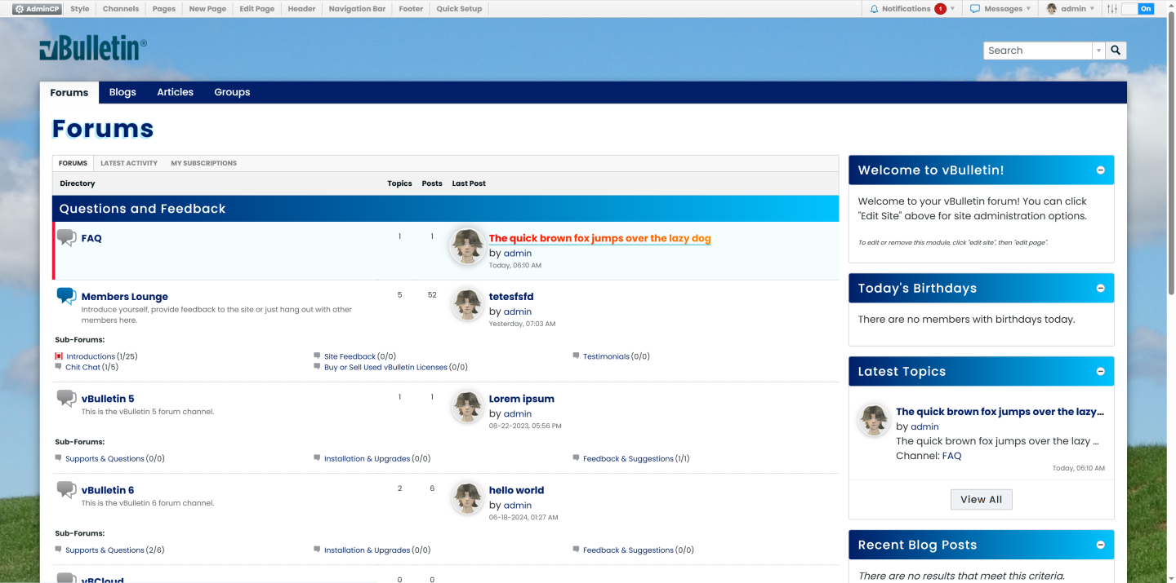
Task: Click the FAQ forum status icon
Action: coord(67,238)
